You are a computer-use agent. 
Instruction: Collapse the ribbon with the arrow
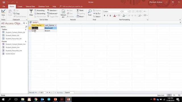(x=180, y=20)
